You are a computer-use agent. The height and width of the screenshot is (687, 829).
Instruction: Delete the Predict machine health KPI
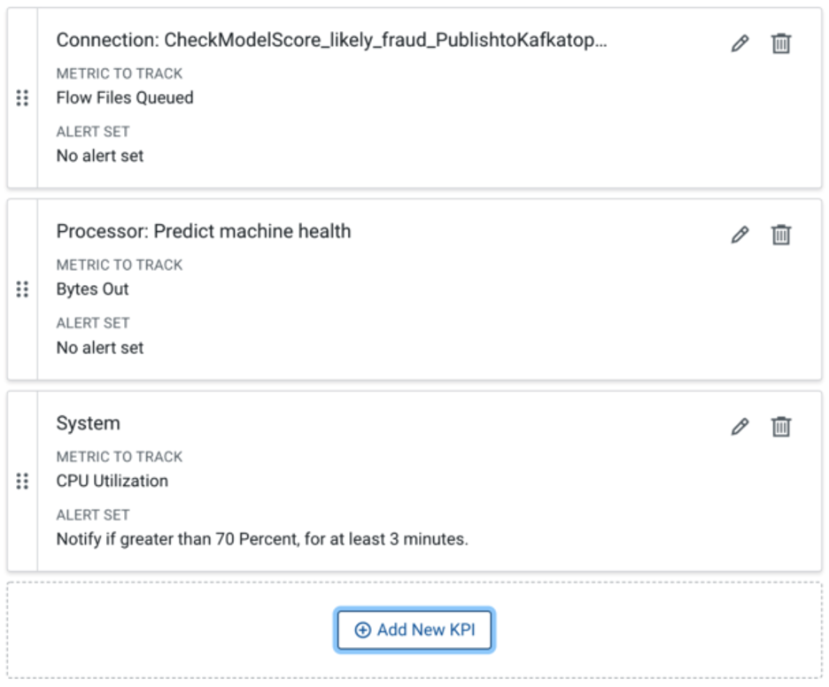click(x=781, y=235)
